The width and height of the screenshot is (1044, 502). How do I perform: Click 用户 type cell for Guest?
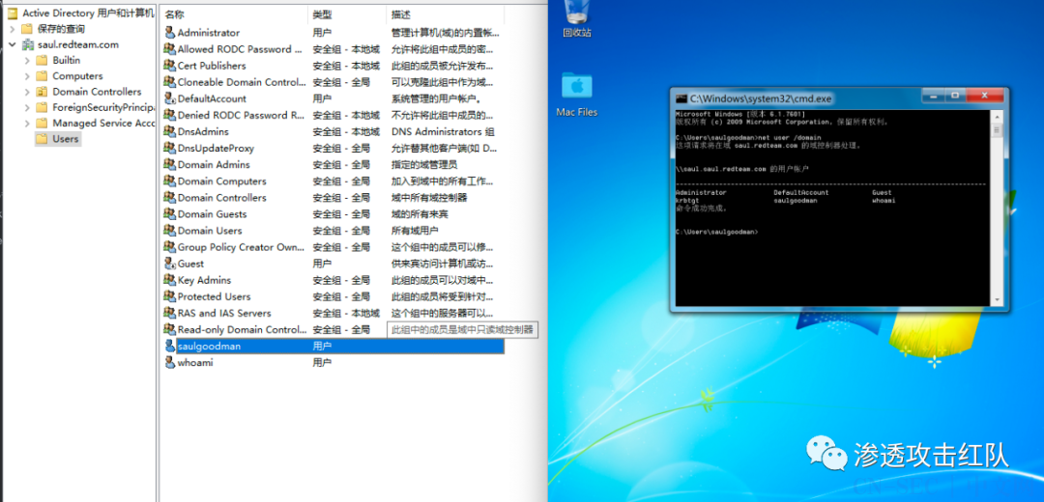pyautogui.click(x=322, y=264)
